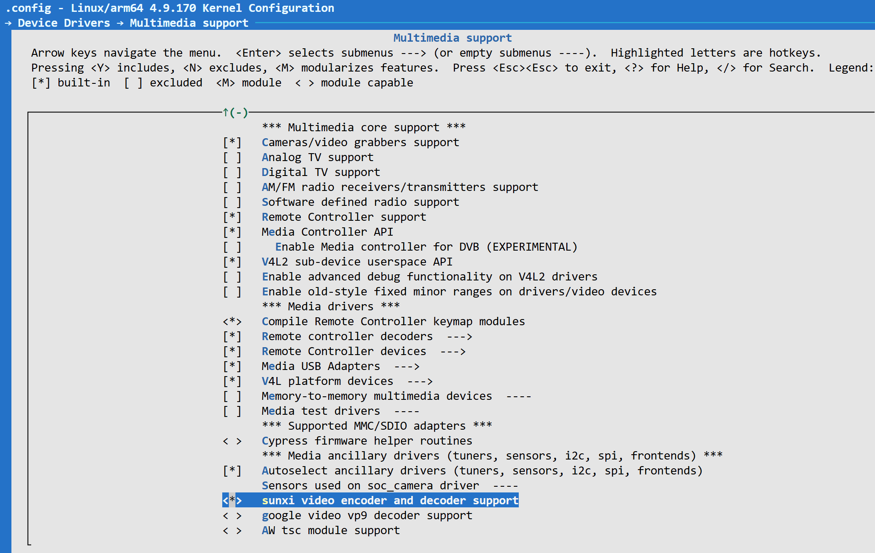Enable Media controller for DVB experimental
The height and width of the screenshot is (553, 875).
click(x=232, y=247)
